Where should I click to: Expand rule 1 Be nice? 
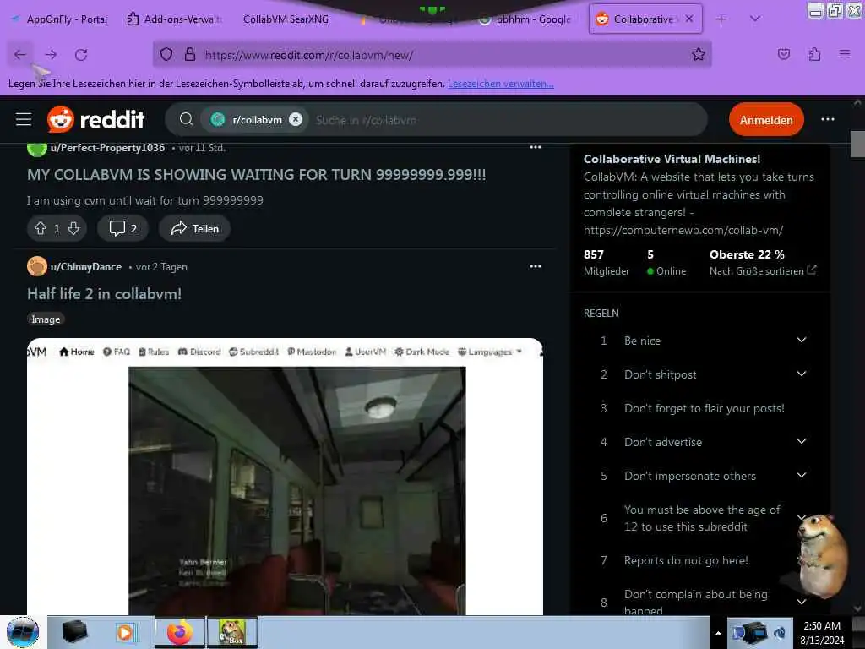coord(802,341)
